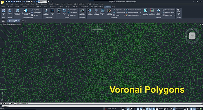Open the Google Image tool
This screenshot has width=203, height=110.
click(36, 12)
